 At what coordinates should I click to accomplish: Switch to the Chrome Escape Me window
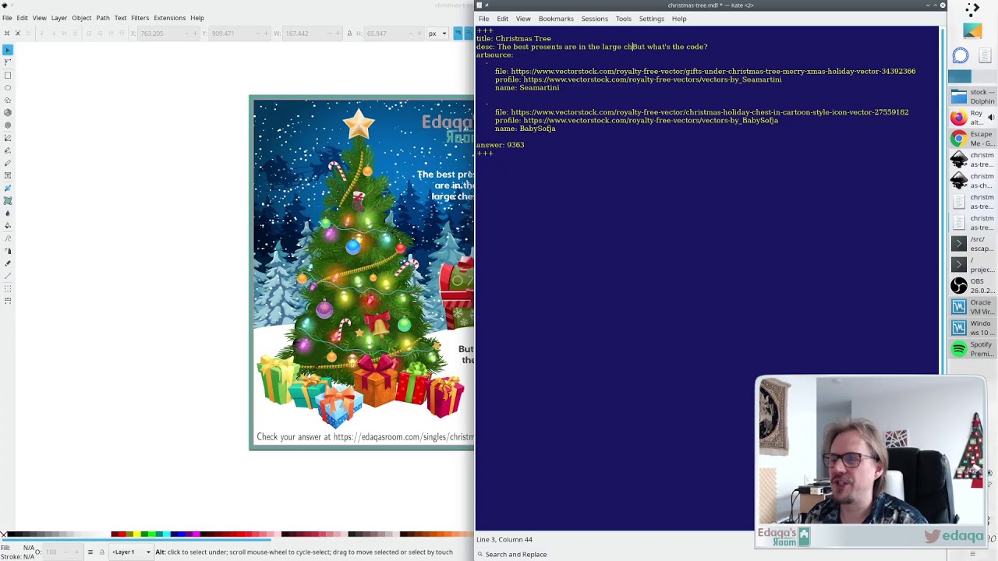click(972, 139)
